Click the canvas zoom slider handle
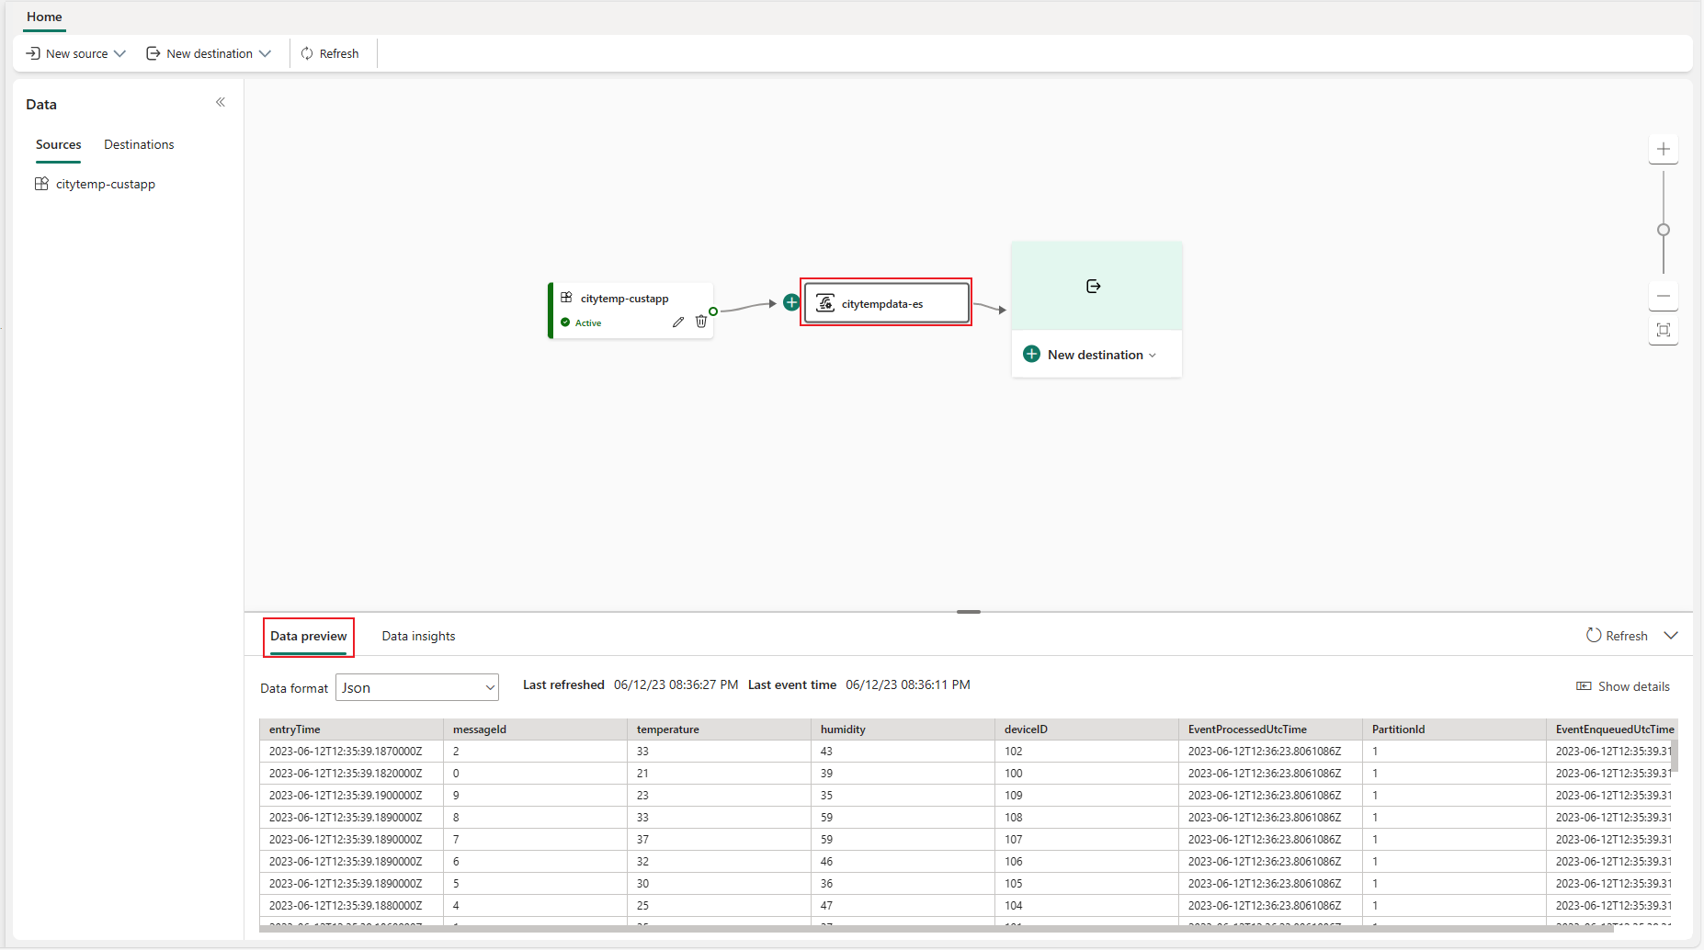1704x950 pixels. click(x=1663, y=230)
